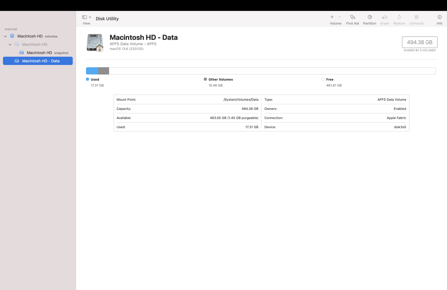Run First Aid stethoscope tool

coord(352,17)
